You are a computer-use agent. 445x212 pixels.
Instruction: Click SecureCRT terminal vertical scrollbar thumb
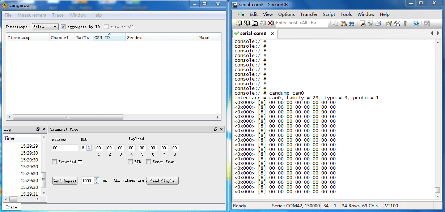pyautogui.click(x=438, y=190)
